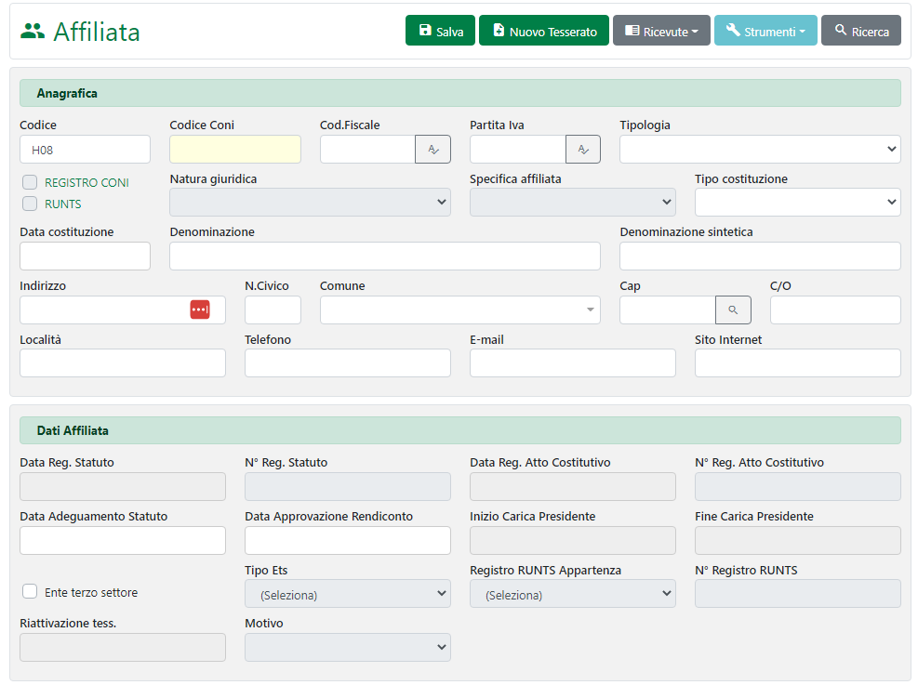
Task: Save the record with Salva button
Action: 441,31
